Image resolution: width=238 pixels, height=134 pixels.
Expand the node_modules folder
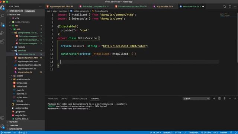coord(22,22)
